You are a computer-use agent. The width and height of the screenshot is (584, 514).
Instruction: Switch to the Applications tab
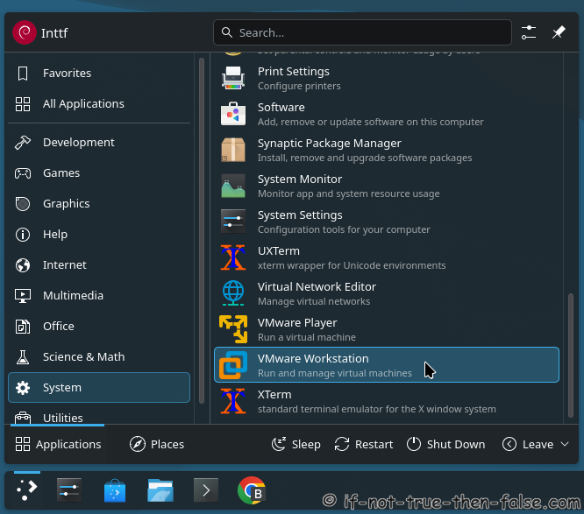pyautogui.click(x=58, y=444)
